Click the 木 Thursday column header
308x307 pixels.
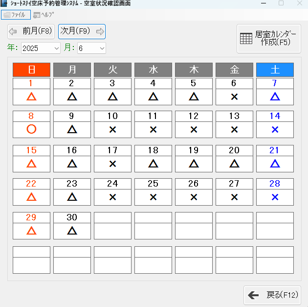coord(194,70)
